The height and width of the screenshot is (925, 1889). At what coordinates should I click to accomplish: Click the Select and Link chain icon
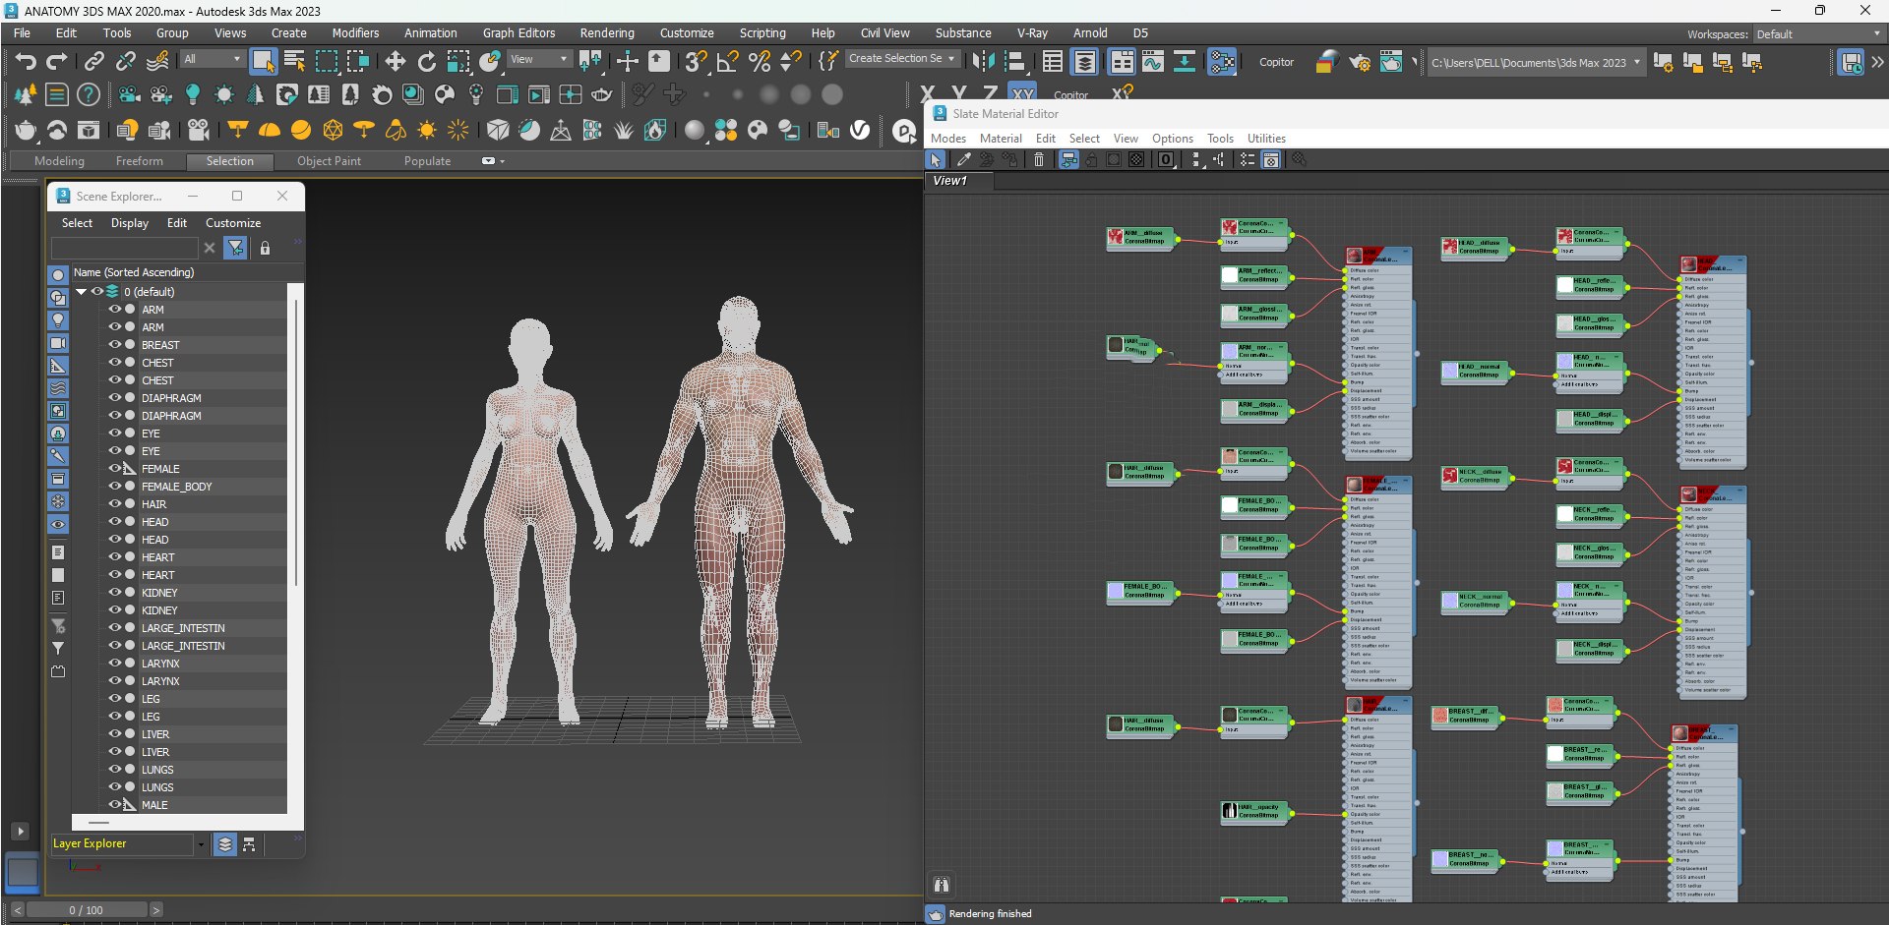click(93, 62)
